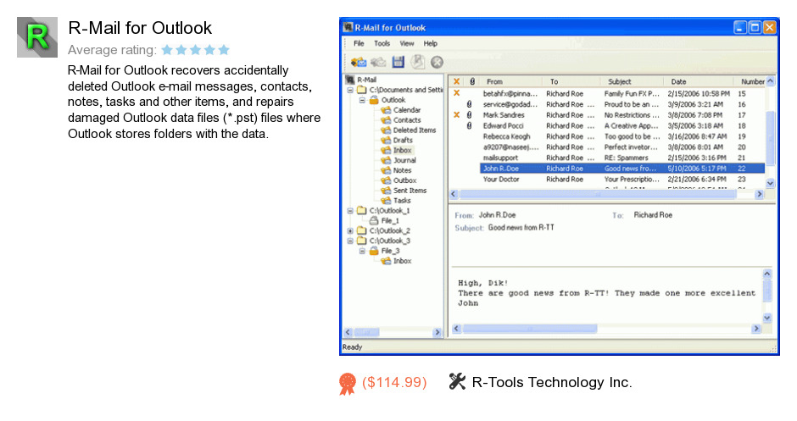Click the message body horizontal scrollbar thumb
797x421 pixels.
(x=530, y=329)
